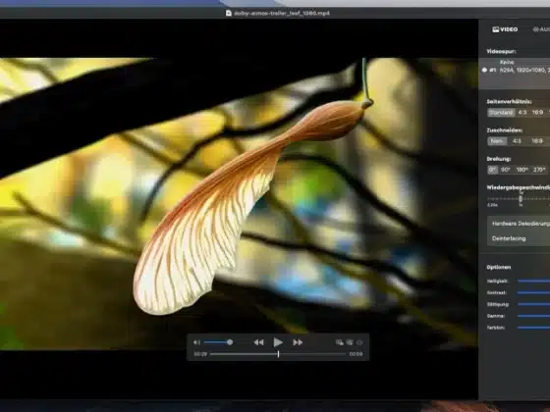Set Seitenverhältnis to Standard
Image resolution: width=550 pixels, height=412 pixels.
501,113
